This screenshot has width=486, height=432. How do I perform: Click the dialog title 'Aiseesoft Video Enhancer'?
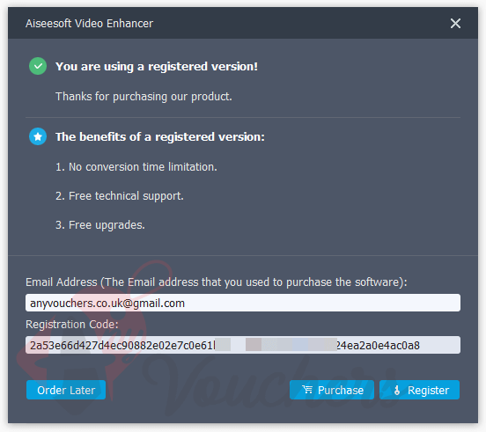[x=89, y=24]
